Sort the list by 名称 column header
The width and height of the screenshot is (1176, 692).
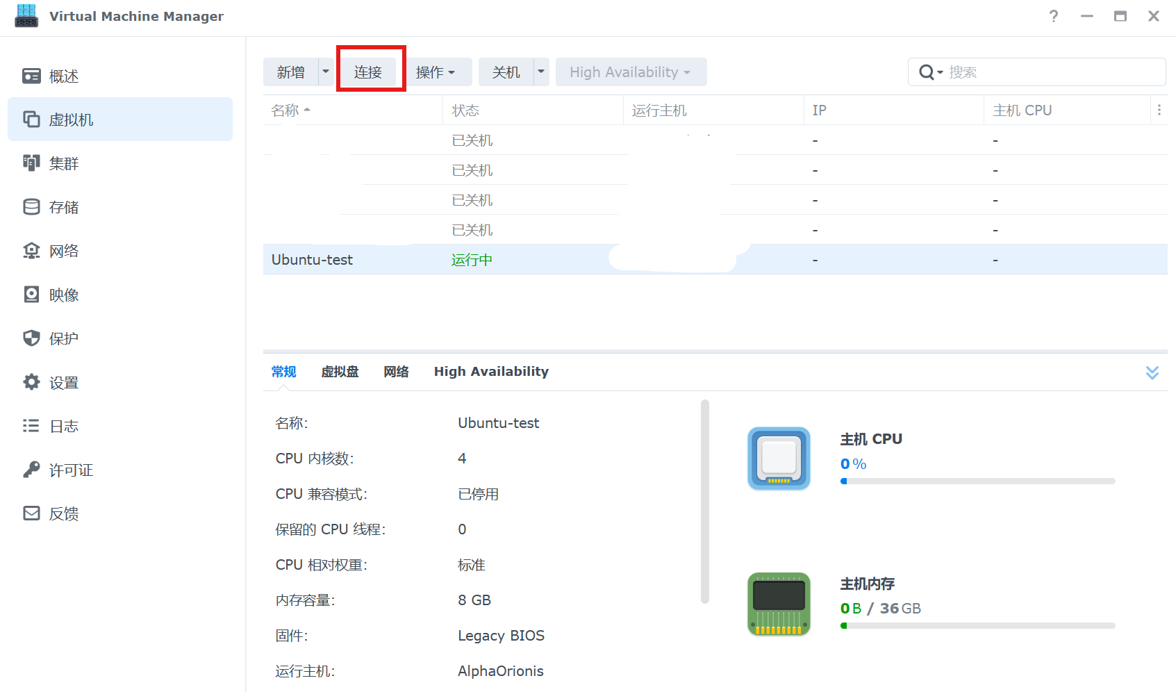coord(285,110)
